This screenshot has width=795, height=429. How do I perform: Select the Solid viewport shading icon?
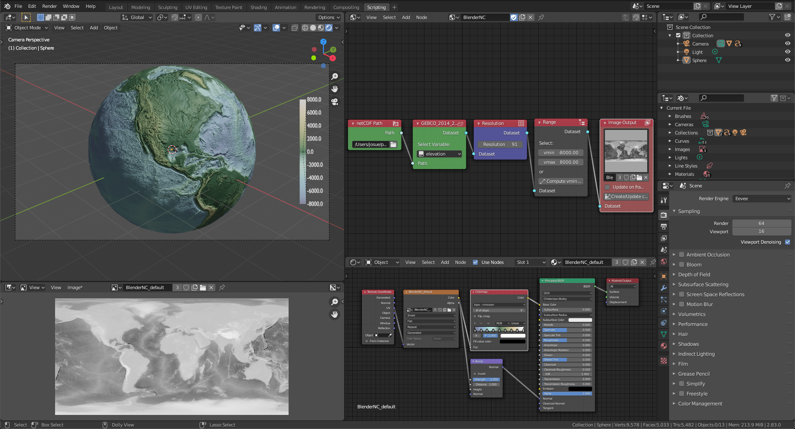pyautogui.click(x=313, y=28)
